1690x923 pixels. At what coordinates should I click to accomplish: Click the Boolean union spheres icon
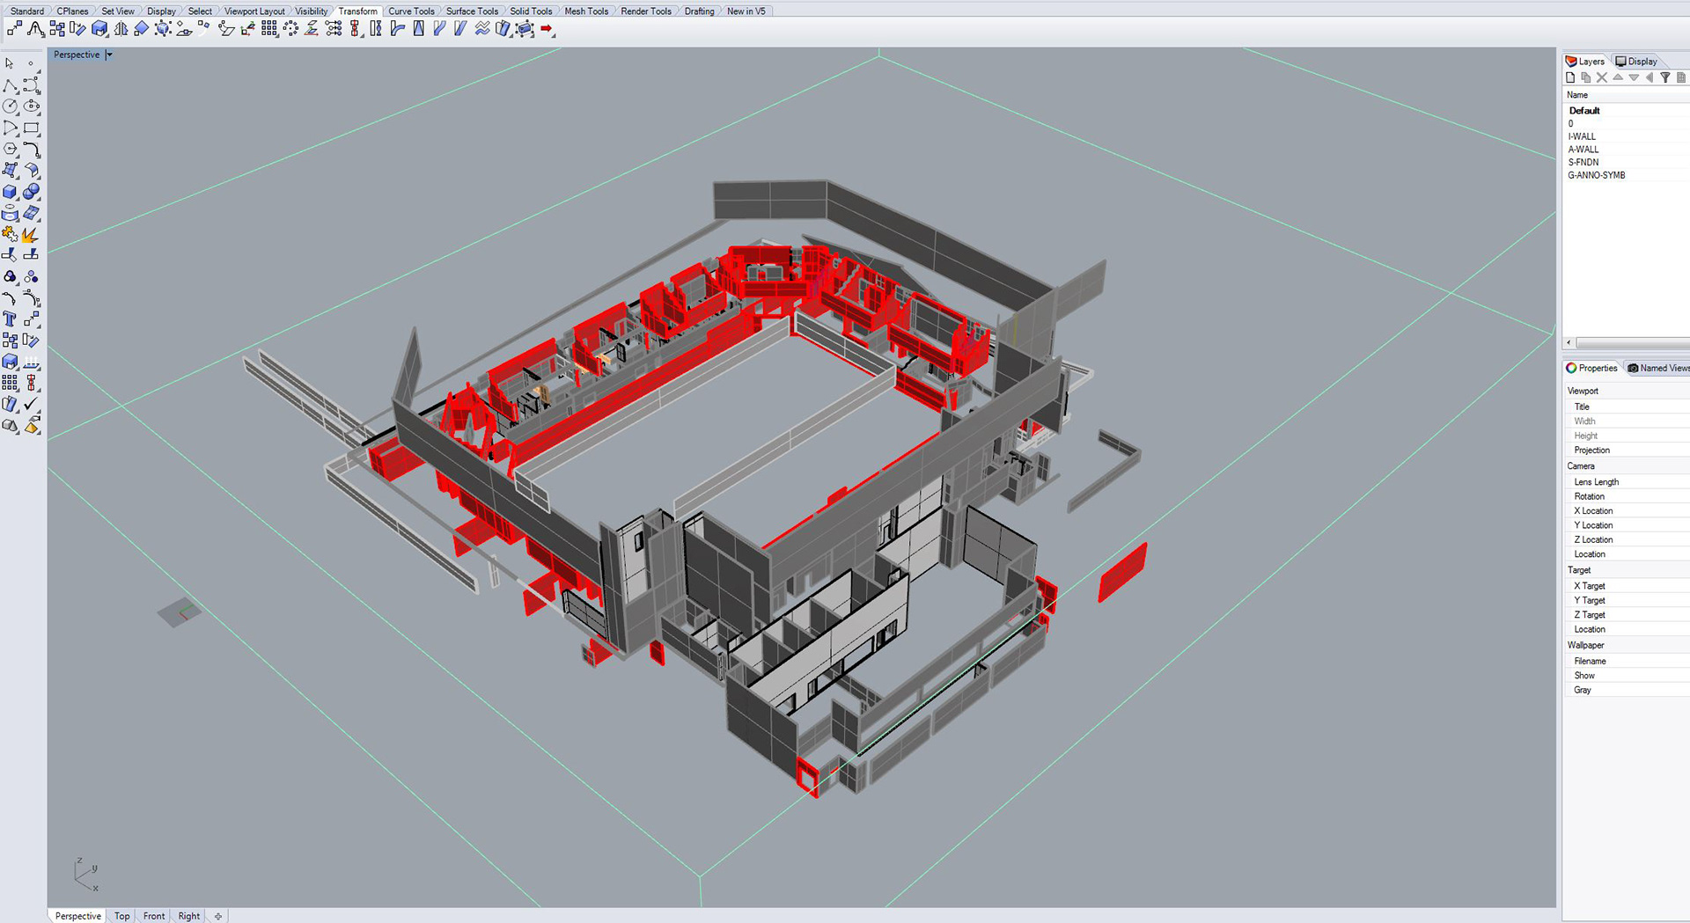click(x=32, y=192)
